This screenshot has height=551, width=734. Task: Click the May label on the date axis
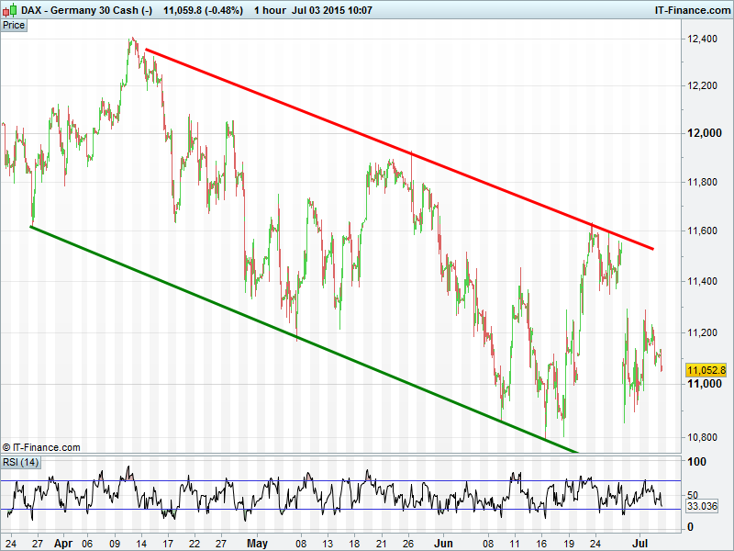[259, 543]
